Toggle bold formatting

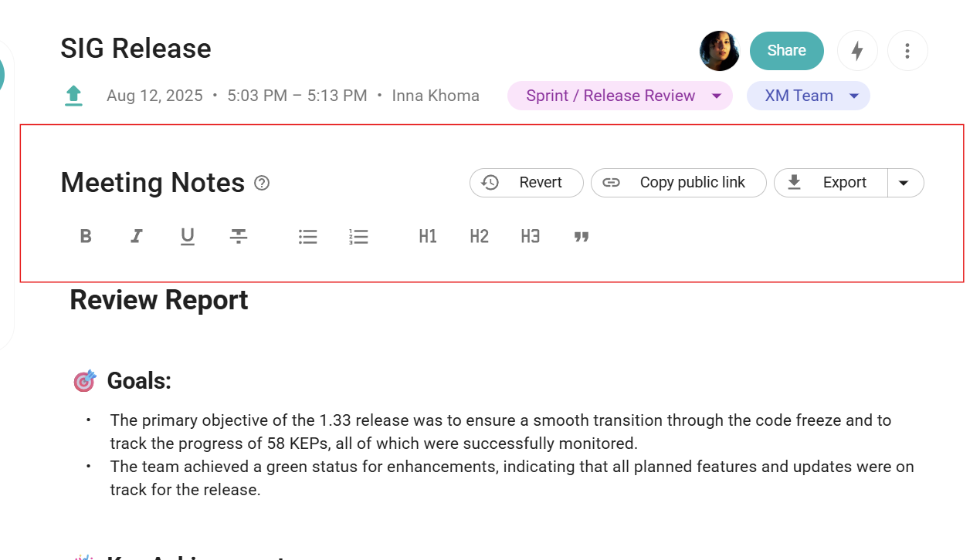click(x=86, y=237)
